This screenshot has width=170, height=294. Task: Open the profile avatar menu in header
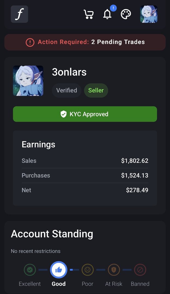pyautogui.click(x=149, y=14)
